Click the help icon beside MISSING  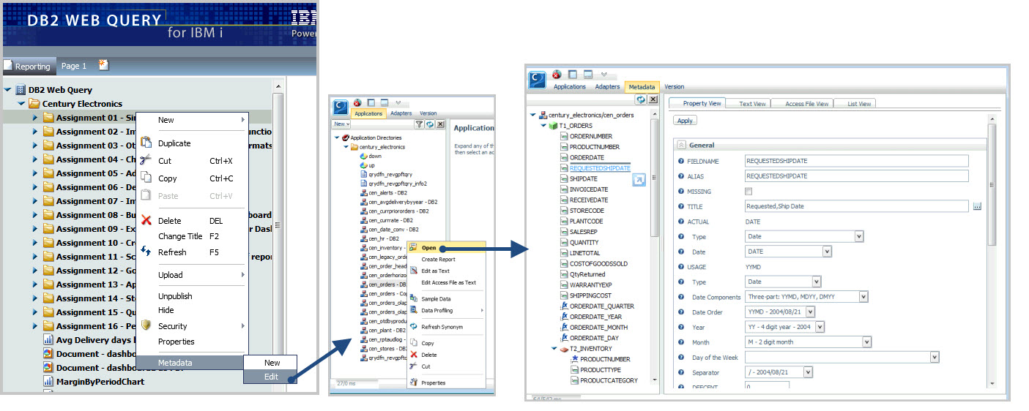681,192
